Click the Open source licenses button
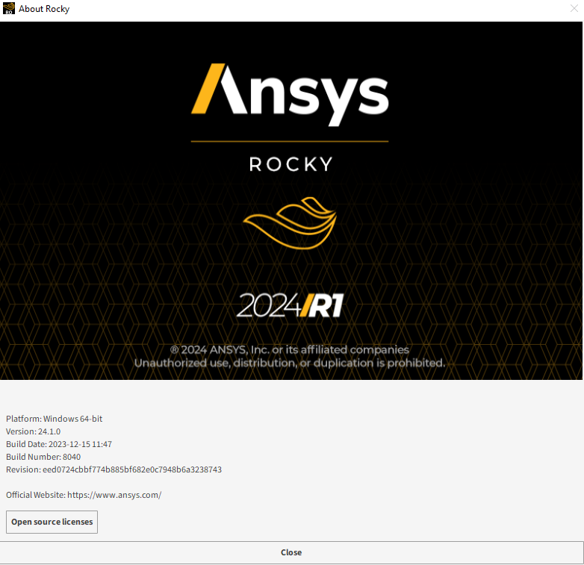Screen dimensions: 584x565 [52, 522]
